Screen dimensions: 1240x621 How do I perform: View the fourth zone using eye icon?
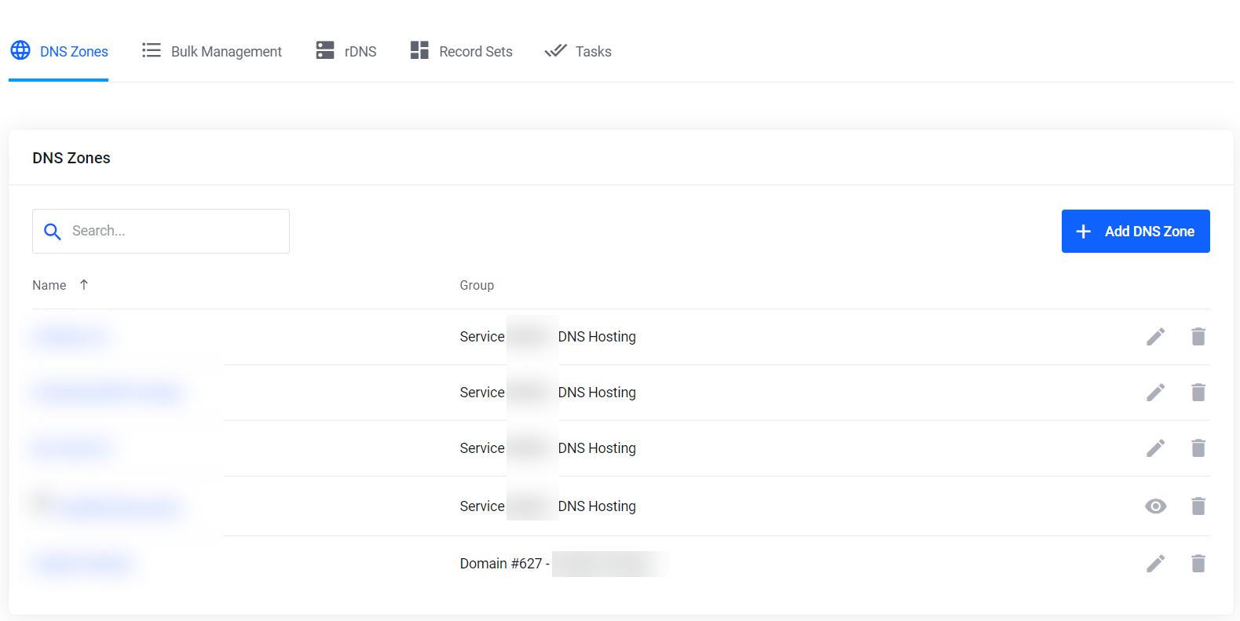[x=1155, y=506]
